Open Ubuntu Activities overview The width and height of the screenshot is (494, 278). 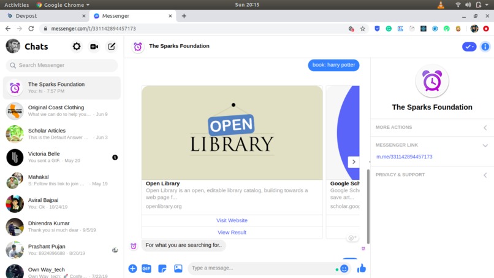(x=17, y=5)
